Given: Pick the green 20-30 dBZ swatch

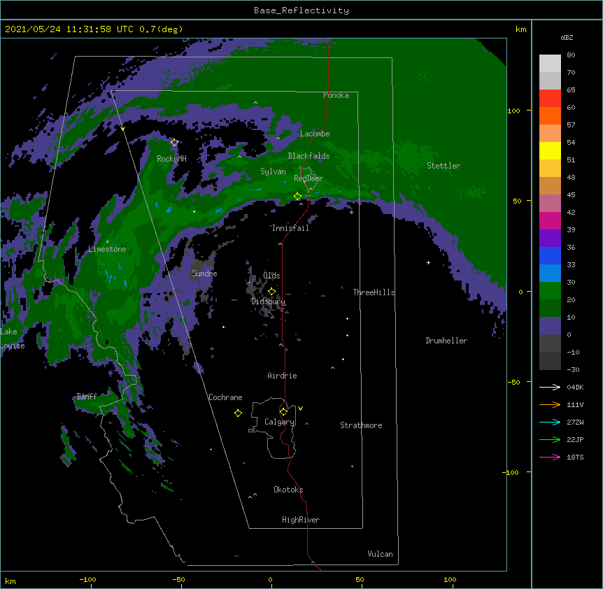Looking at the screenshot, I should (x=550, y=291).
